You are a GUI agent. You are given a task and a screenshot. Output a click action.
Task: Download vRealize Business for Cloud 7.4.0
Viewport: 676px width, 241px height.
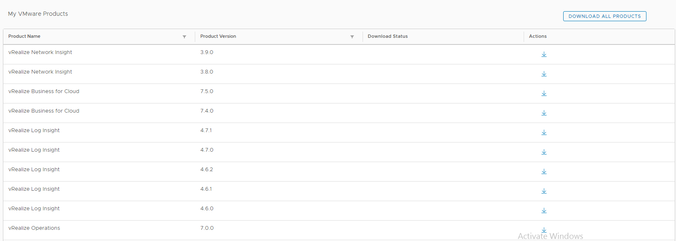(544, 113)
